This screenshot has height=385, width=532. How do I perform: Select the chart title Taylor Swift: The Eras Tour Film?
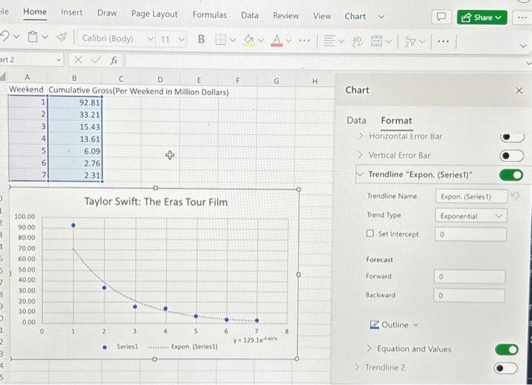[x=156, y=202]
